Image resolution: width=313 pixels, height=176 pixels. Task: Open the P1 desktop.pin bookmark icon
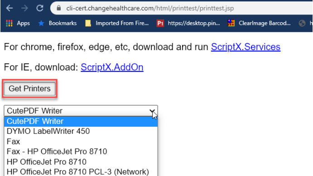(x=160, y=24)
